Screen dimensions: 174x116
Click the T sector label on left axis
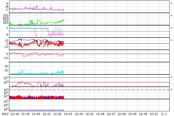pos(7,28)
